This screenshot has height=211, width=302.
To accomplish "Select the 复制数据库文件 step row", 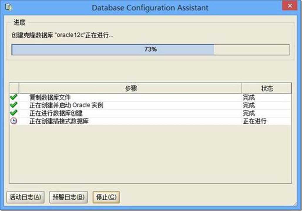I will [150, 98].
